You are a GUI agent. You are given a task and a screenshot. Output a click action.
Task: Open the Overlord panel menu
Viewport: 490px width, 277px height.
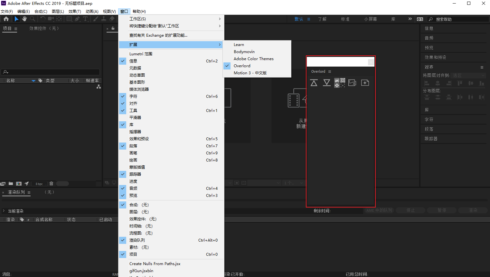pos(330,71)
